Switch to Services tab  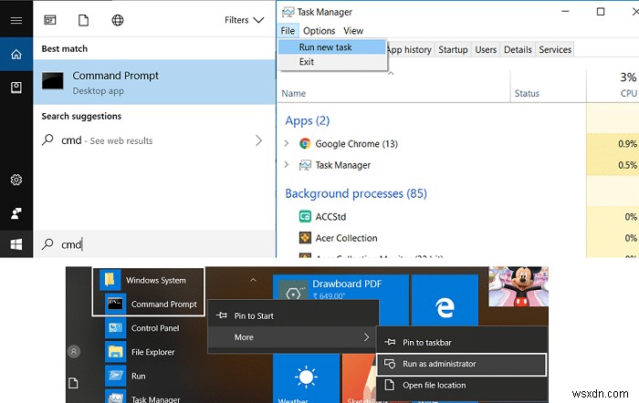point(555,49)
